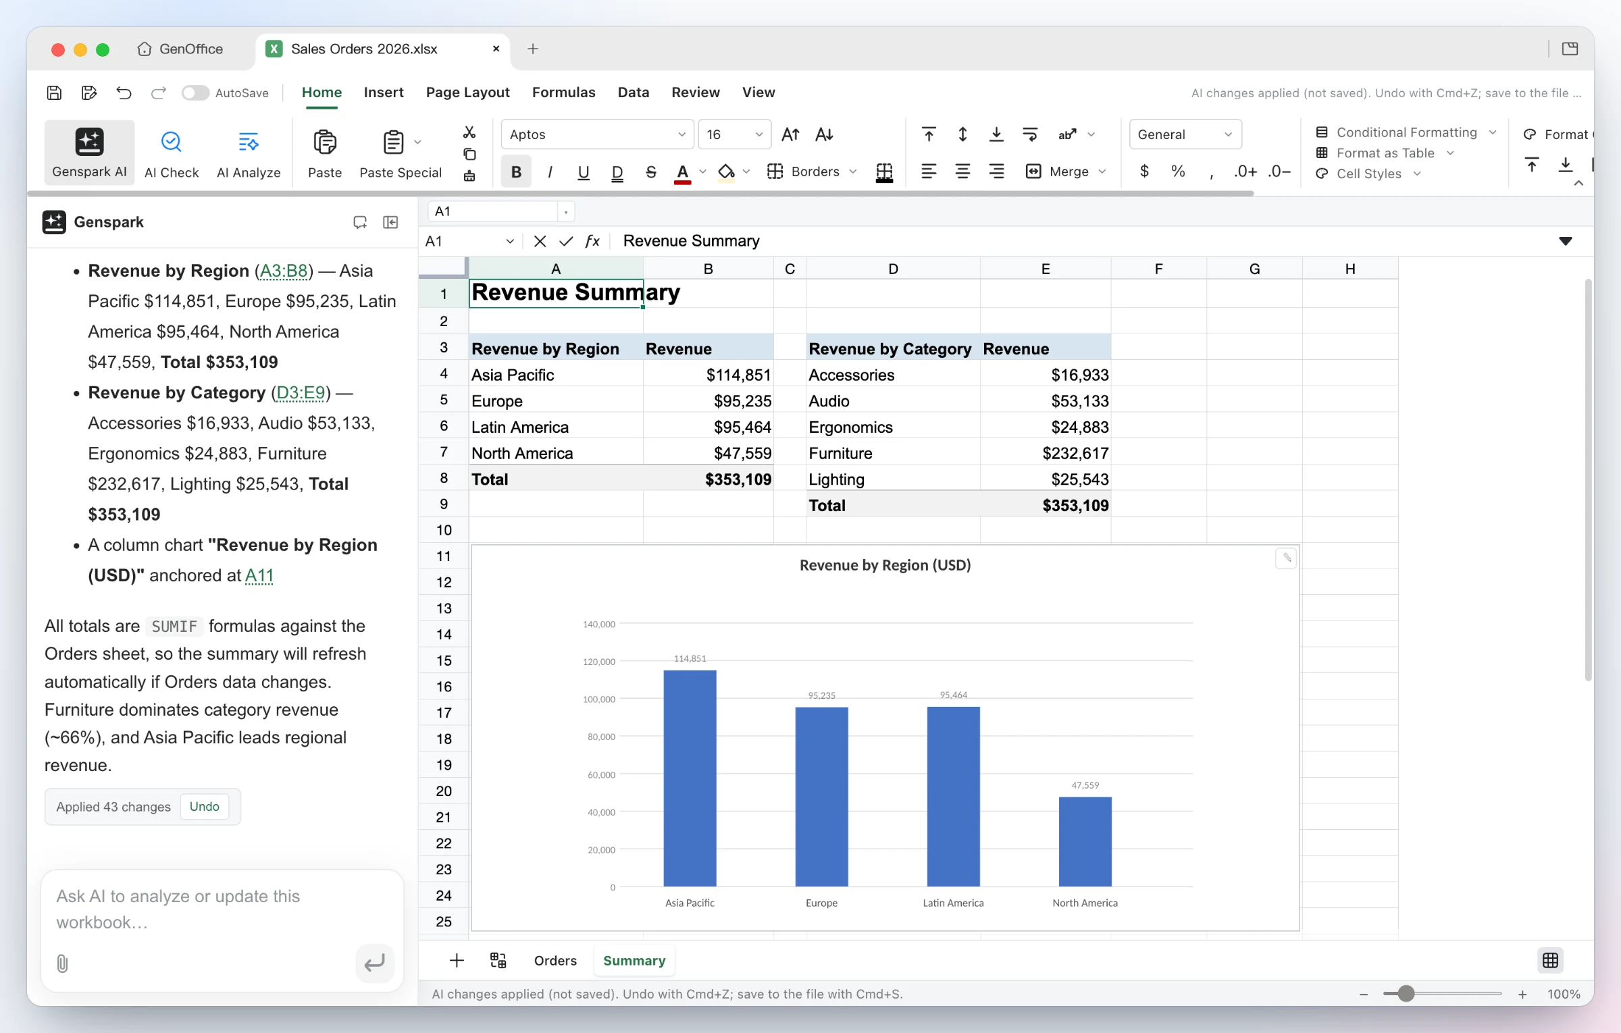Click the Undo arrow icon
This screenshot has width=1621, height=1033.
point(124,92)
